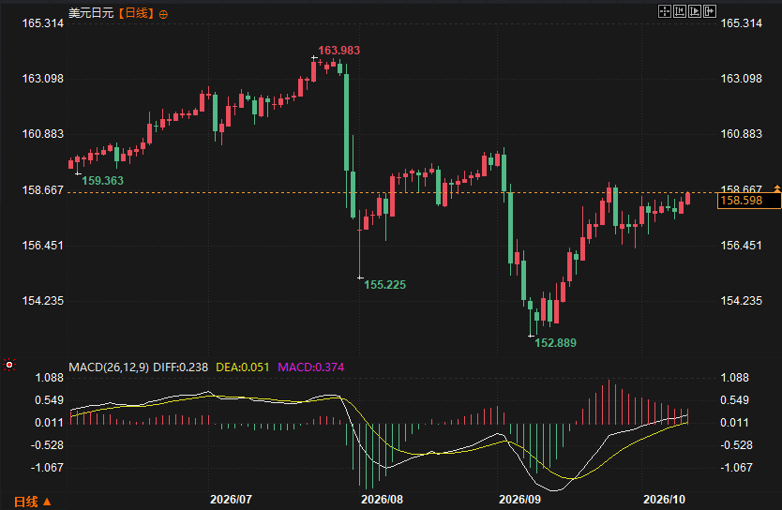Click the DEA:0.051 yellow legend value

coord(242,367)
